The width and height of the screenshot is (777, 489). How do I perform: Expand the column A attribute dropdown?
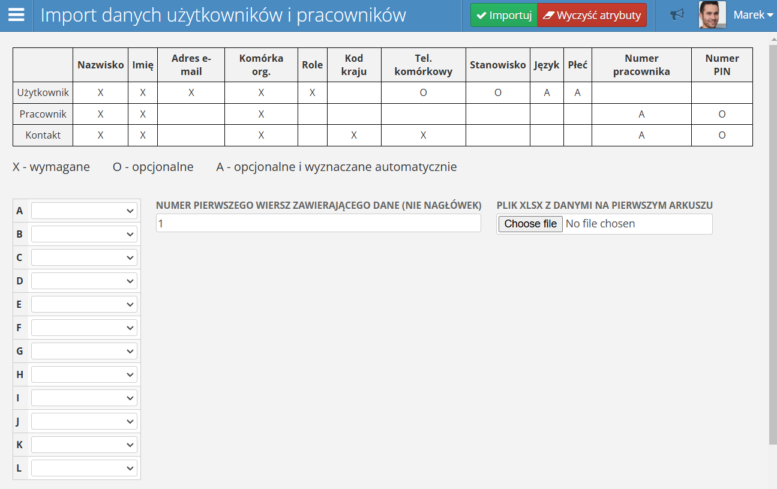84,211
